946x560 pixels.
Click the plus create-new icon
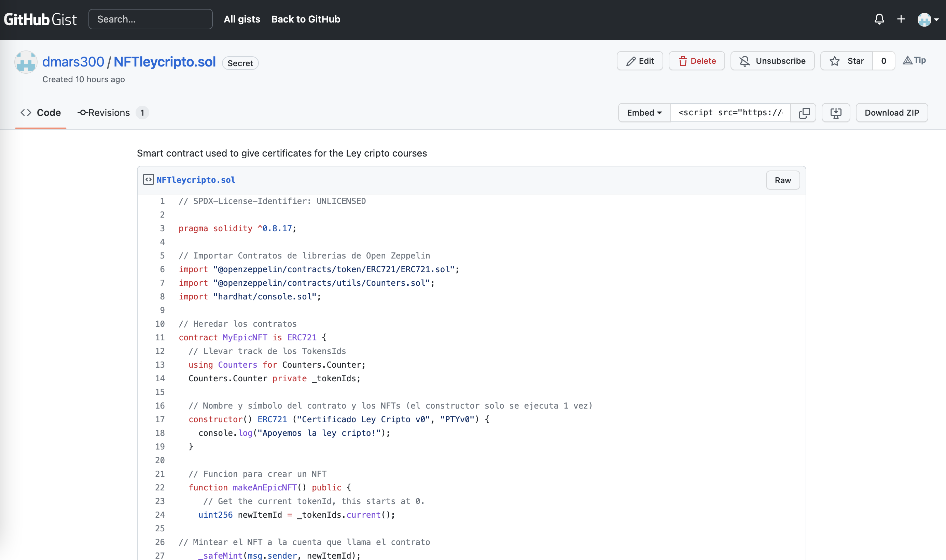(901, 19)
